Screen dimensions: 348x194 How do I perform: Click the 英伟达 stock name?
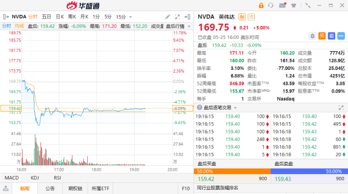tap(226, 17)
